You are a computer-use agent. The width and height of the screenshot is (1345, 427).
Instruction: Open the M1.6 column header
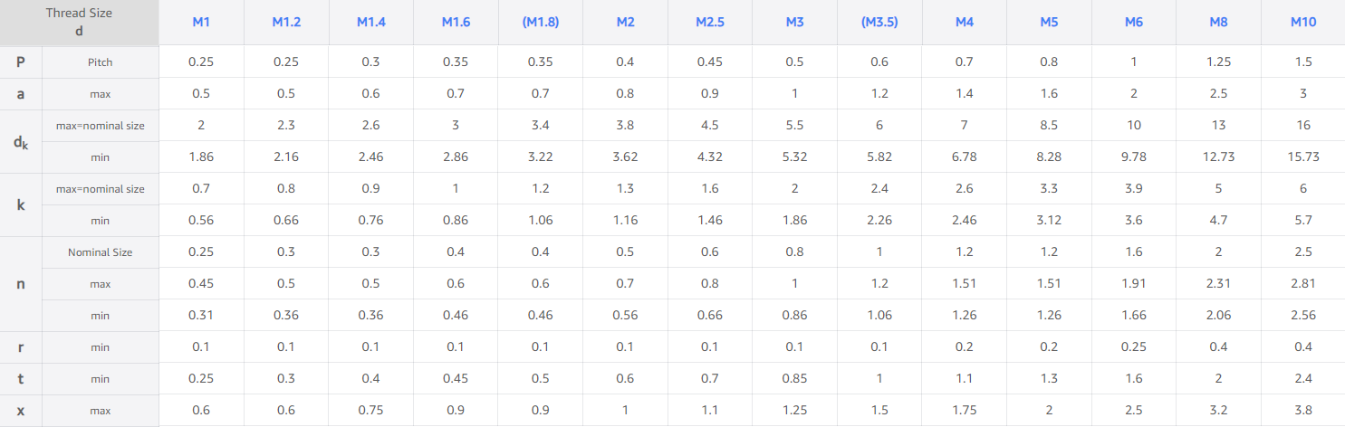coord(456,22)
